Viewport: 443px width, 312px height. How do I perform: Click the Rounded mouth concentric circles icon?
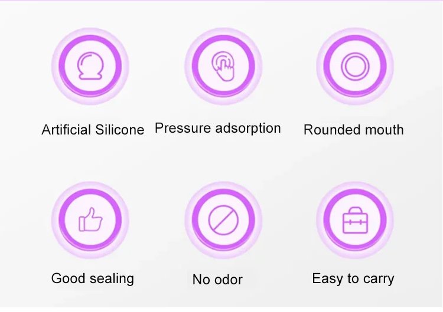(354, 66)
